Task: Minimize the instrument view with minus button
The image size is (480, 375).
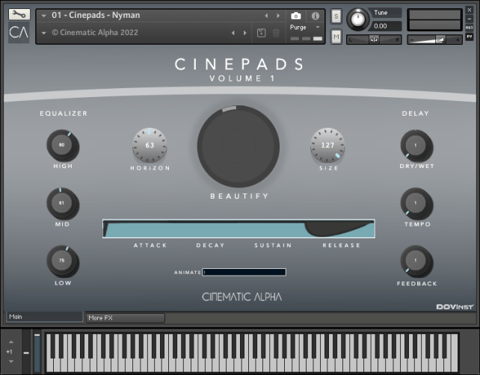Action: click(x=470, y=19)
